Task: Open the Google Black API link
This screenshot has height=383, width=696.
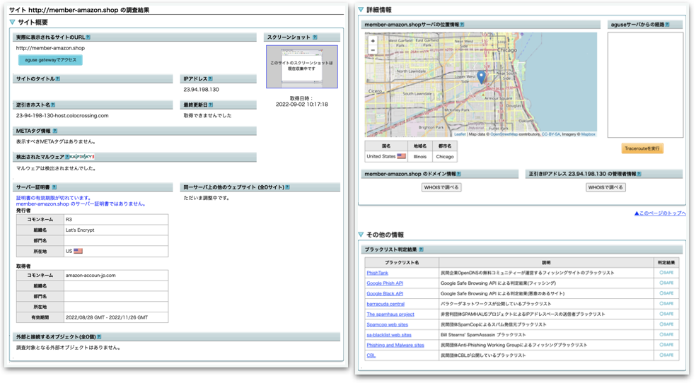Action: click(385, 293)
